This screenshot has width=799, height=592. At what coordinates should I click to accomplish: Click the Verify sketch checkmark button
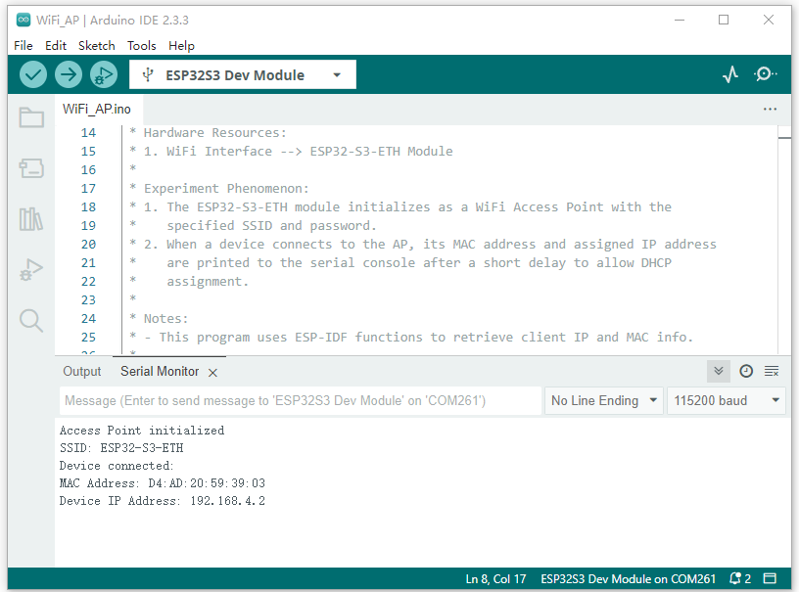33,74
